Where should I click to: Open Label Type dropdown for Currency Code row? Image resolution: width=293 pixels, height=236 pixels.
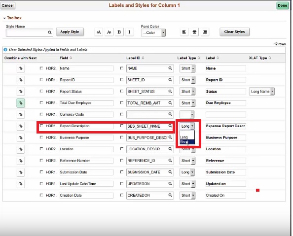pos(187,114)
